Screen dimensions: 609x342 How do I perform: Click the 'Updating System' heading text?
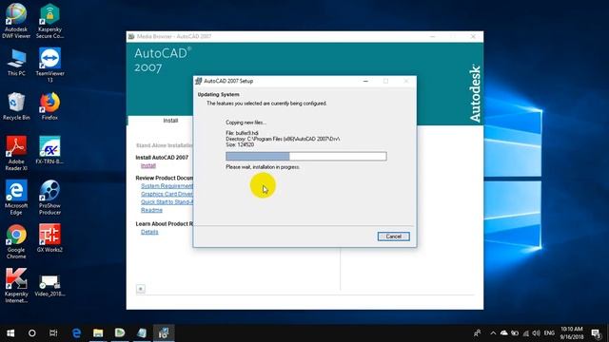pos(218,95)
